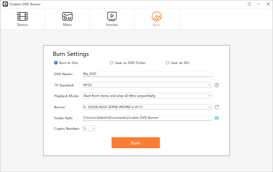Image resolution: width=273 pixels, height=172 pixels.
Task: Choose Save as DVD Folder option
Action: [x=112, y=63]
